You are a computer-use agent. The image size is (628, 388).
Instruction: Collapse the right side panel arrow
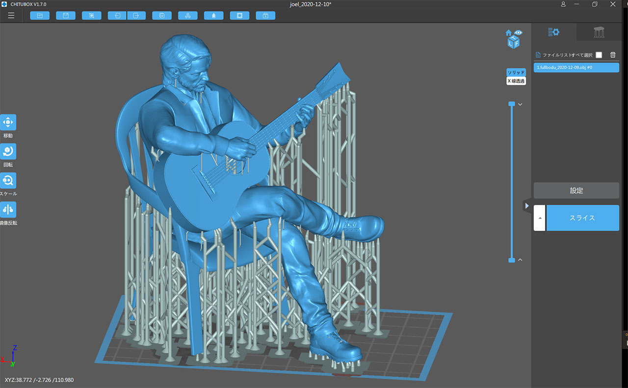(527, 206)
